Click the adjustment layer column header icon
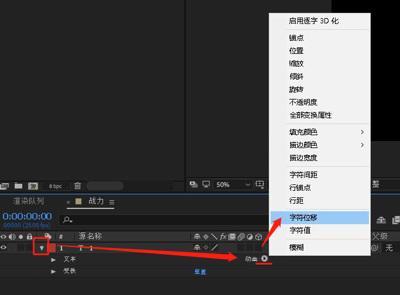The width and height of the screenshot is (400, 295). (249, 237)
